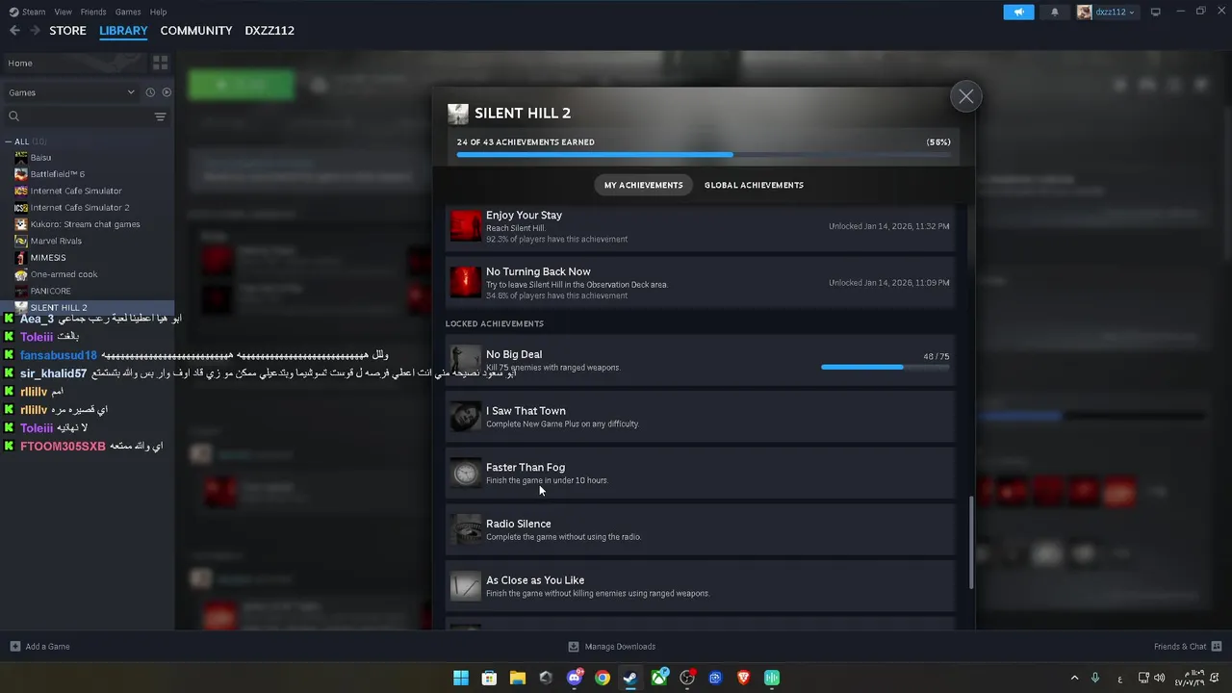Open the LIBRARY section
1232x693 pixels.
click(x=123, y=31)
